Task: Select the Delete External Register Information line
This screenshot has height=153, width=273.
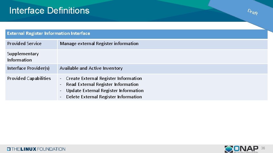Action: coord(104,97)
